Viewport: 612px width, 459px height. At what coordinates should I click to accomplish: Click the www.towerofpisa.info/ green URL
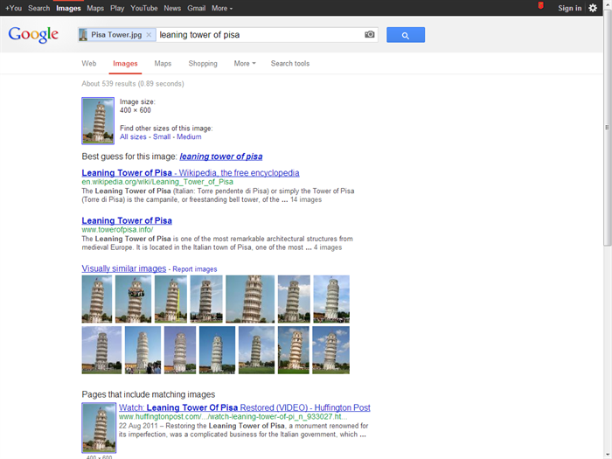click(117, 229)
